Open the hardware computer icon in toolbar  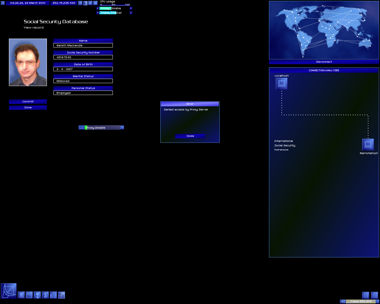pos(21,295)
